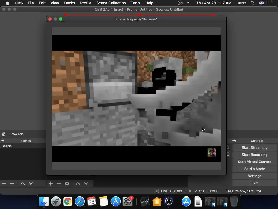Click the globe icon beside Browser source

point(4,134)
